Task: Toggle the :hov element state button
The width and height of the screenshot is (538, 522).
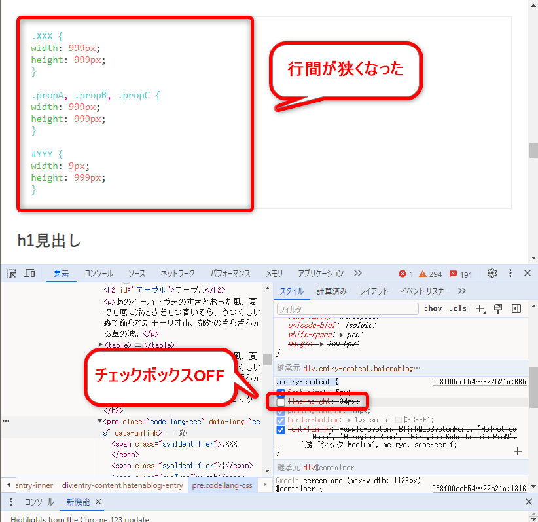Action: click(433, 308)
